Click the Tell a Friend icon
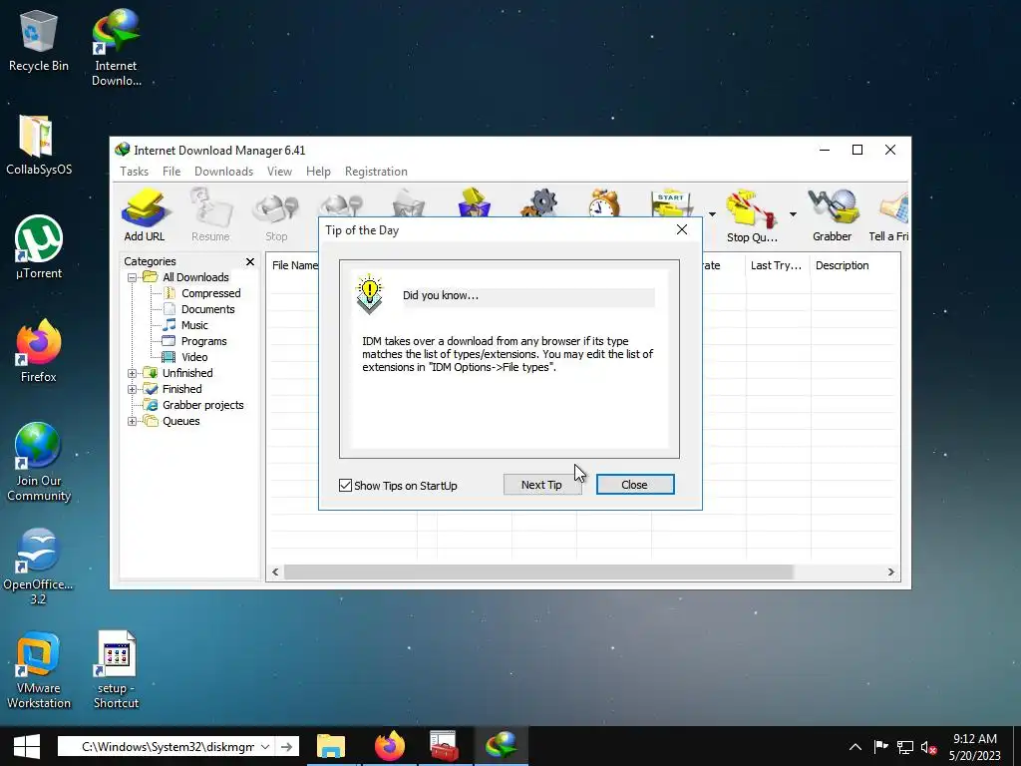Image resolution: width=1021 pixels, height=766 pixels. pyautogui.click(x=888, y=215)
